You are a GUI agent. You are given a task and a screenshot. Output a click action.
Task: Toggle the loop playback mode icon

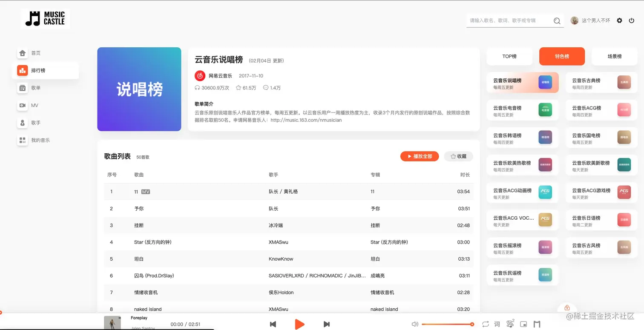[486, 324]
